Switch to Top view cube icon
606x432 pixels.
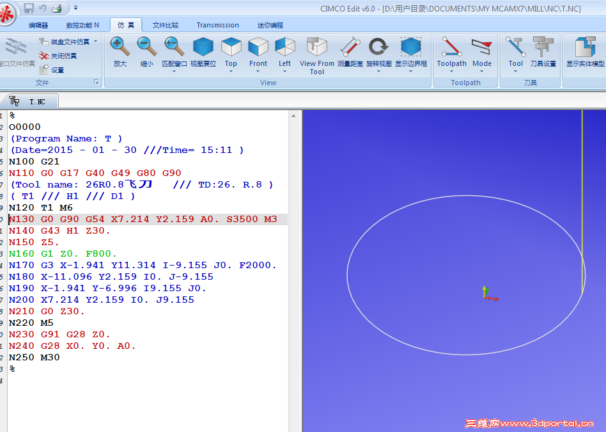pyautogui.click(x=231, y=47)
